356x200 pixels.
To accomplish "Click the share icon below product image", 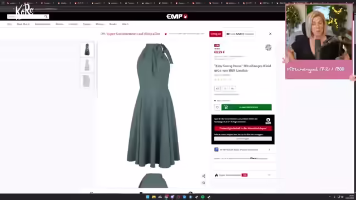I will pyautogui.click(x=204, y=176).
